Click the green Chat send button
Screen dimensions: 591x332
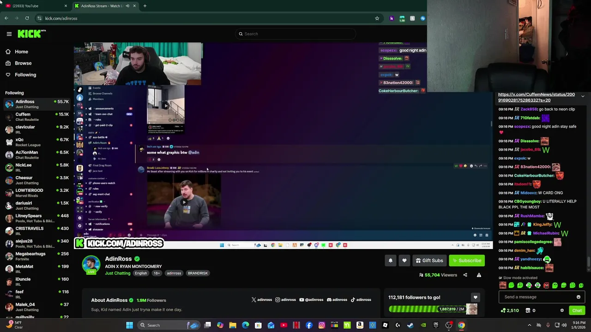[577, 310]
